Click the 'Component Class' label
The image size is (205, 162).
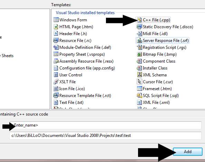click(159, 61)
